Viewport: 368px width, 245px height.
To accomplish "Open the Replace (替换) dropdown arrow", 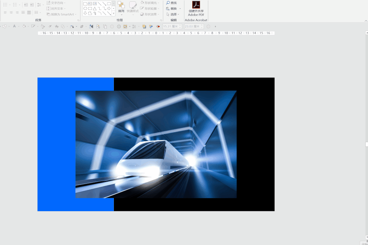I will click(x=180, y=9).
